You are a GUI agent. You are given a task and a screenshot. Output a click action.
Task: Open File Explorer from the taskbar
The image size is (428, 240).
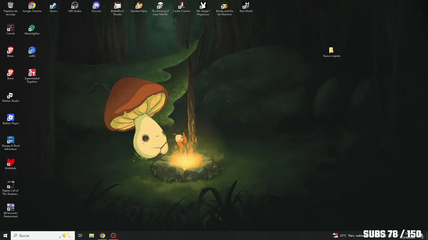(91, 236)
